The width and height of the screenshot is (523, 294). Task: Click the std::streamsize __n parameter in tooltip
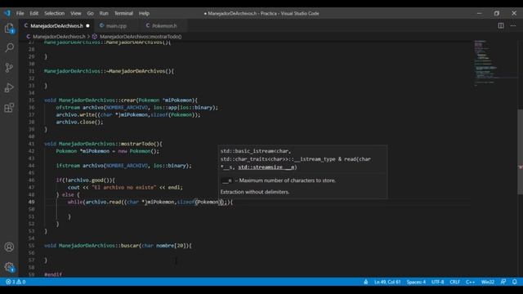pos(266,167)
